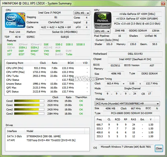Click the 333.3 frequency row
The height and width of the screenshot is (157, 167).
(x=127, y=136)
